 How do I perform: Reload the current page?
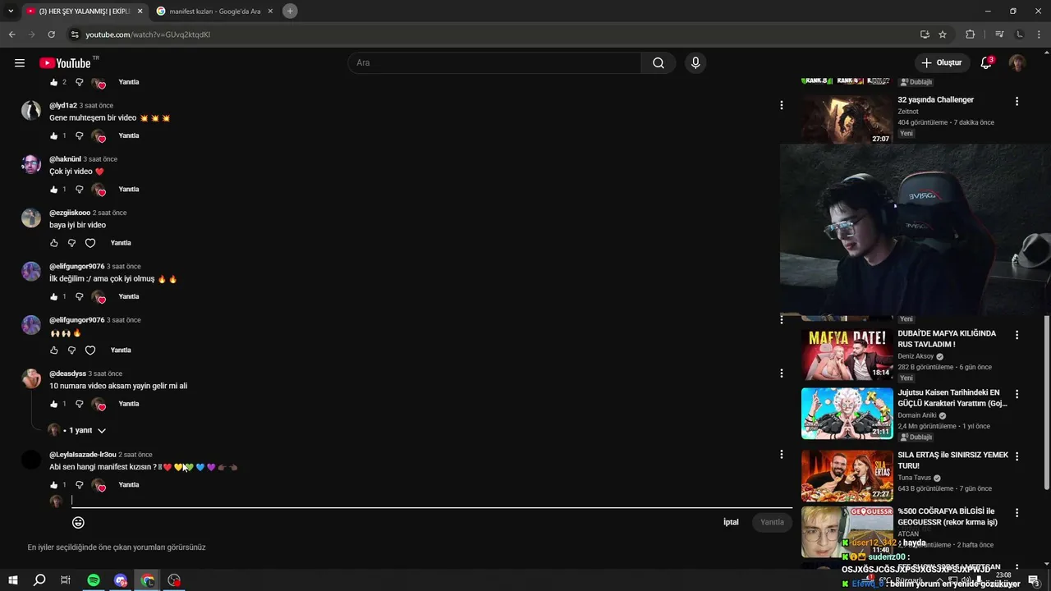click(x=51, y=34)
